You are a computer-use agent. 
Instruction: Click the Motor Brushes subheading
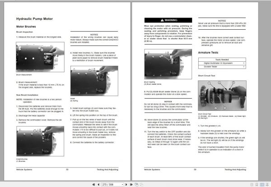pos(26,27)
